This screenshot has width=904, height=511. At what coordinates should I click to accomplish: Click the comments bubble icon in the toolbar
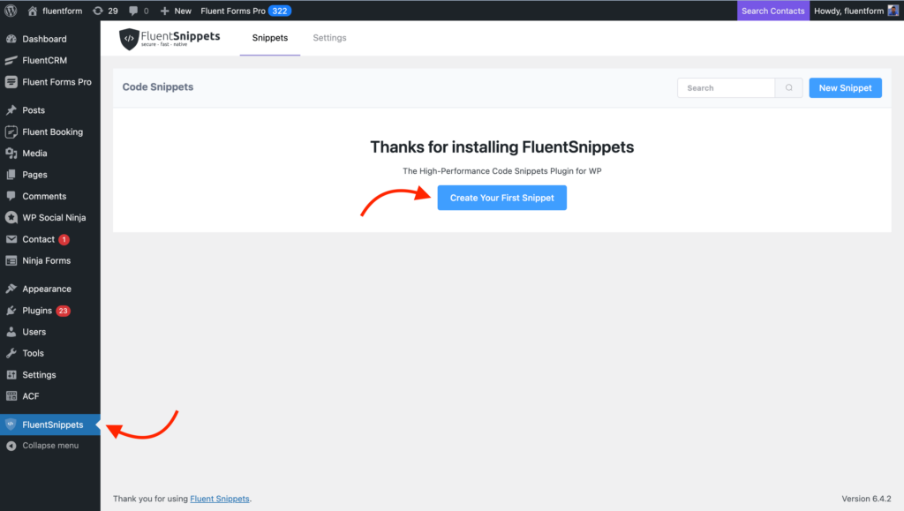click(134, 11)
